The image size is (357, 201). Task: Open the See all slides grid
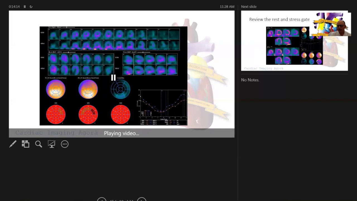point(26,144)
